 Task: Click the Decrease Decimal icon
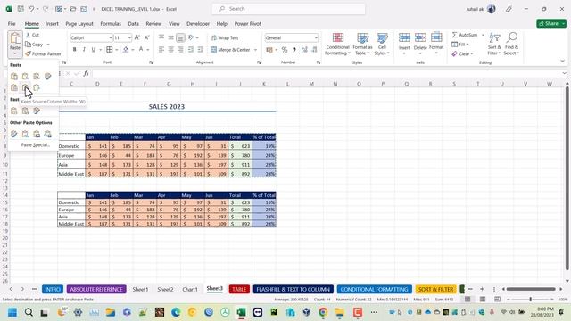(314, 50)
